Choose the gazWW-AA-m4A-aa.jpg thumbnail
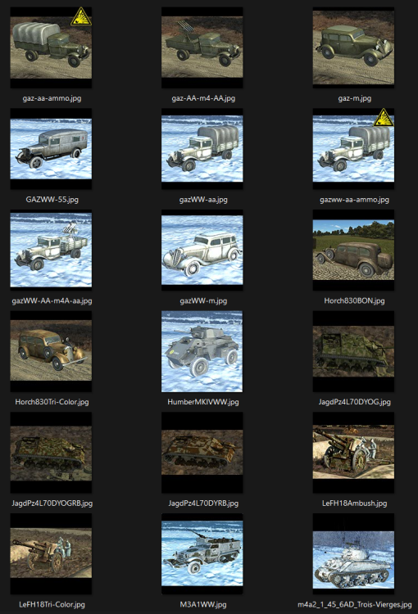Viewport: 418px width, 614px height. pyautogui.click(x=51, y=251)
